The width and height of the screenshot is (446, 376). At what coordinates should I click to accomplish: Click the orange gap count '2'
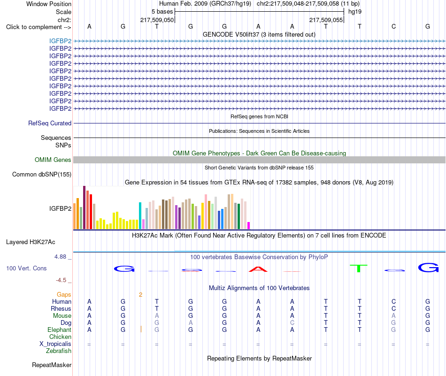(x=140, y=295)
